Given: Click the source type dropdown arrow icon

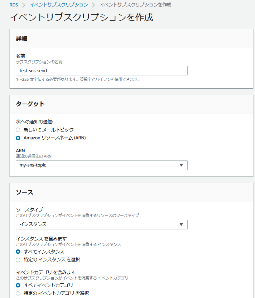Looking at the screenshot, I should [x=181, y=224].
